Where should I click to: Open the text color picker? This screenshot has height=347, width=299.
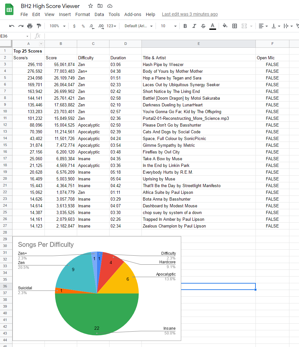(213, 26)
